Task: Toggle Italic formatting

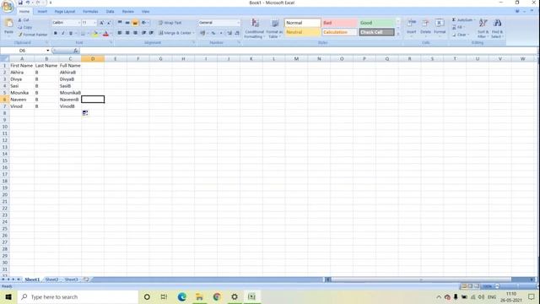Action: pos(63,33)
